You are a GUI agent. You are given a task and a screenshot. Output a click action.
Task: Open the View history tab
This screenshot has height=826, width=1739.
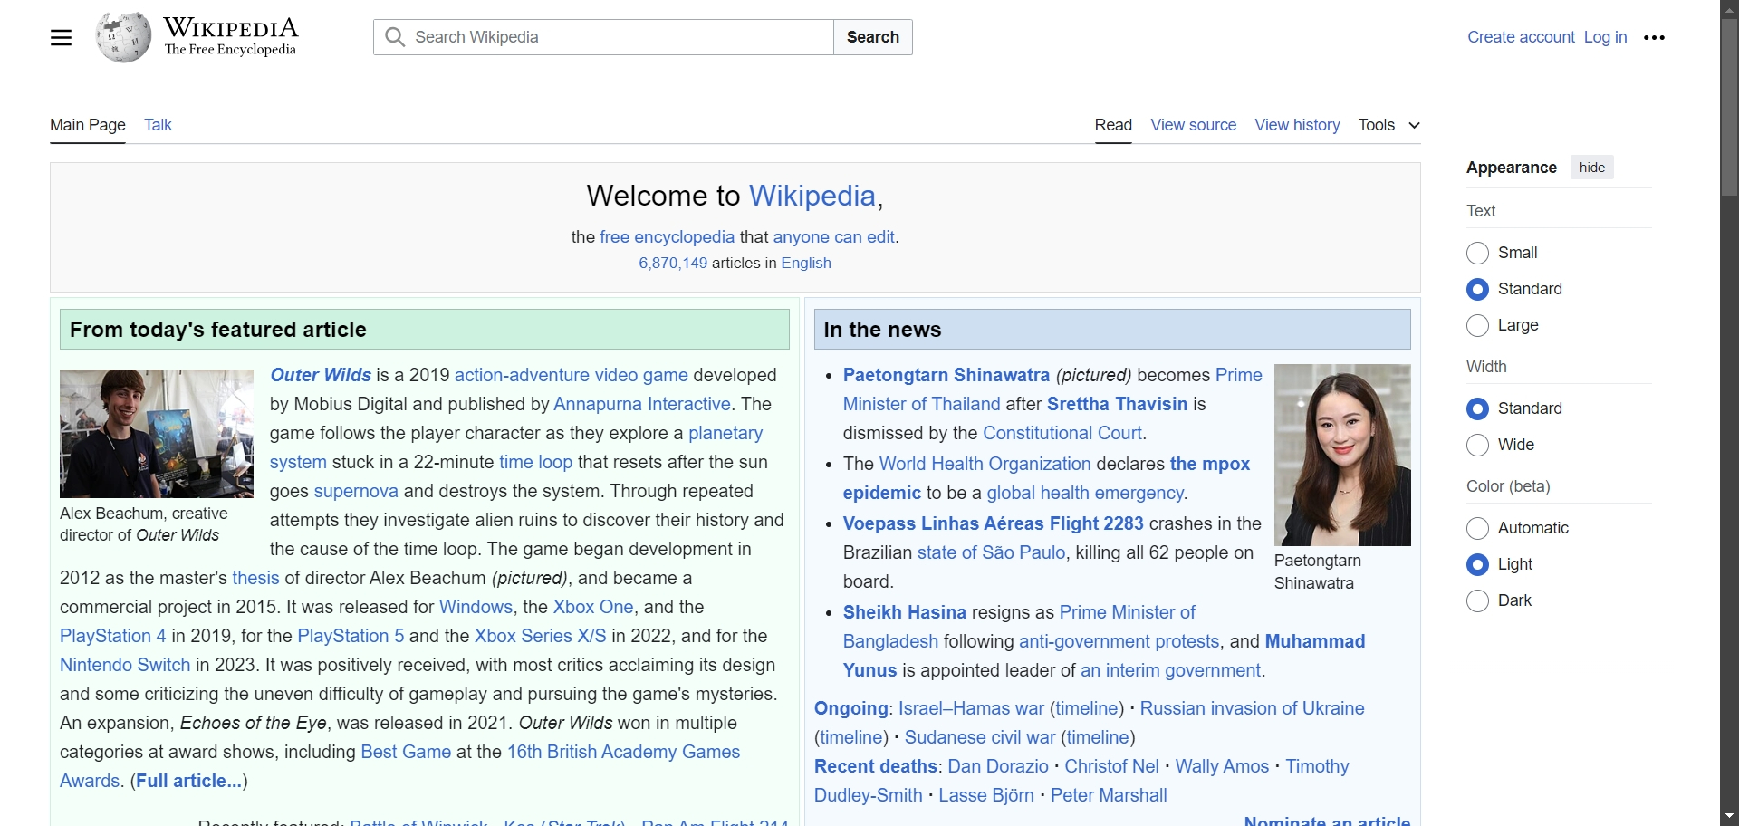pos(1297,125)
